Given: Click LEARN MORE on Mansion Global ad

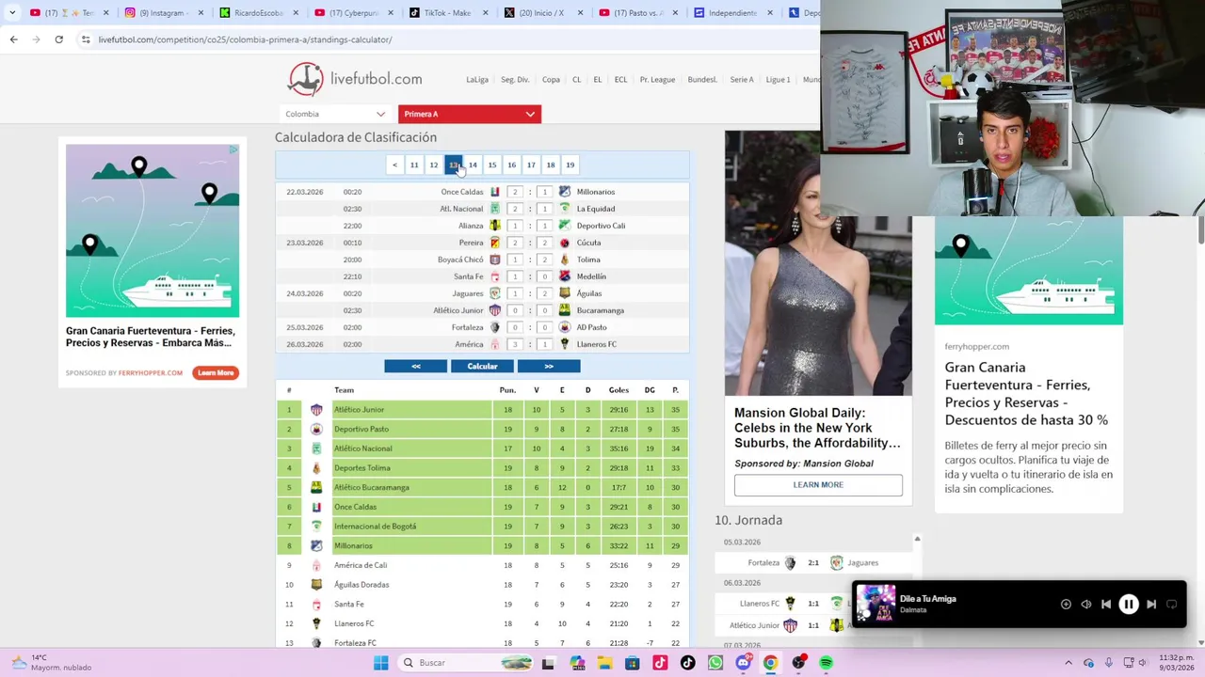Looking at the screenshot, I should click(818, 485).
